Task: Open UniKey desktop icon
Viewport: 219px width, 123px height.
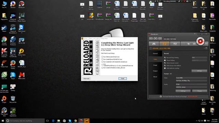Action: 13,87
